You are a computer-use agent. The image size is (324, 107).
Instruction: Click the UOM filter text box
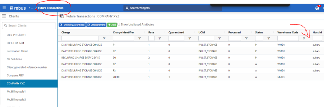click(206, 38)
